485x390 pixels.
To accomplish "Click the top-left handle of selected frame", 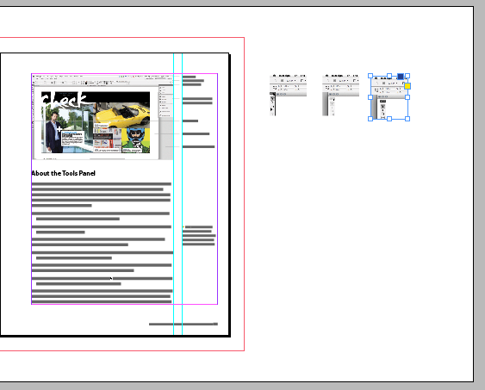I will click(x=370, y=76).
